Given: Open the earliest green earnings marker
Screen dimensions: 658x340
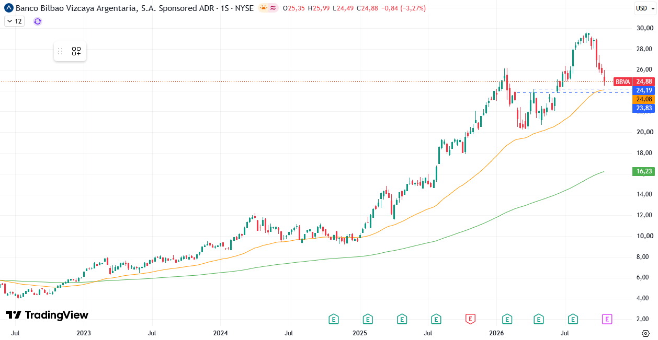Looking at the screenshot, I should (334, 319).
